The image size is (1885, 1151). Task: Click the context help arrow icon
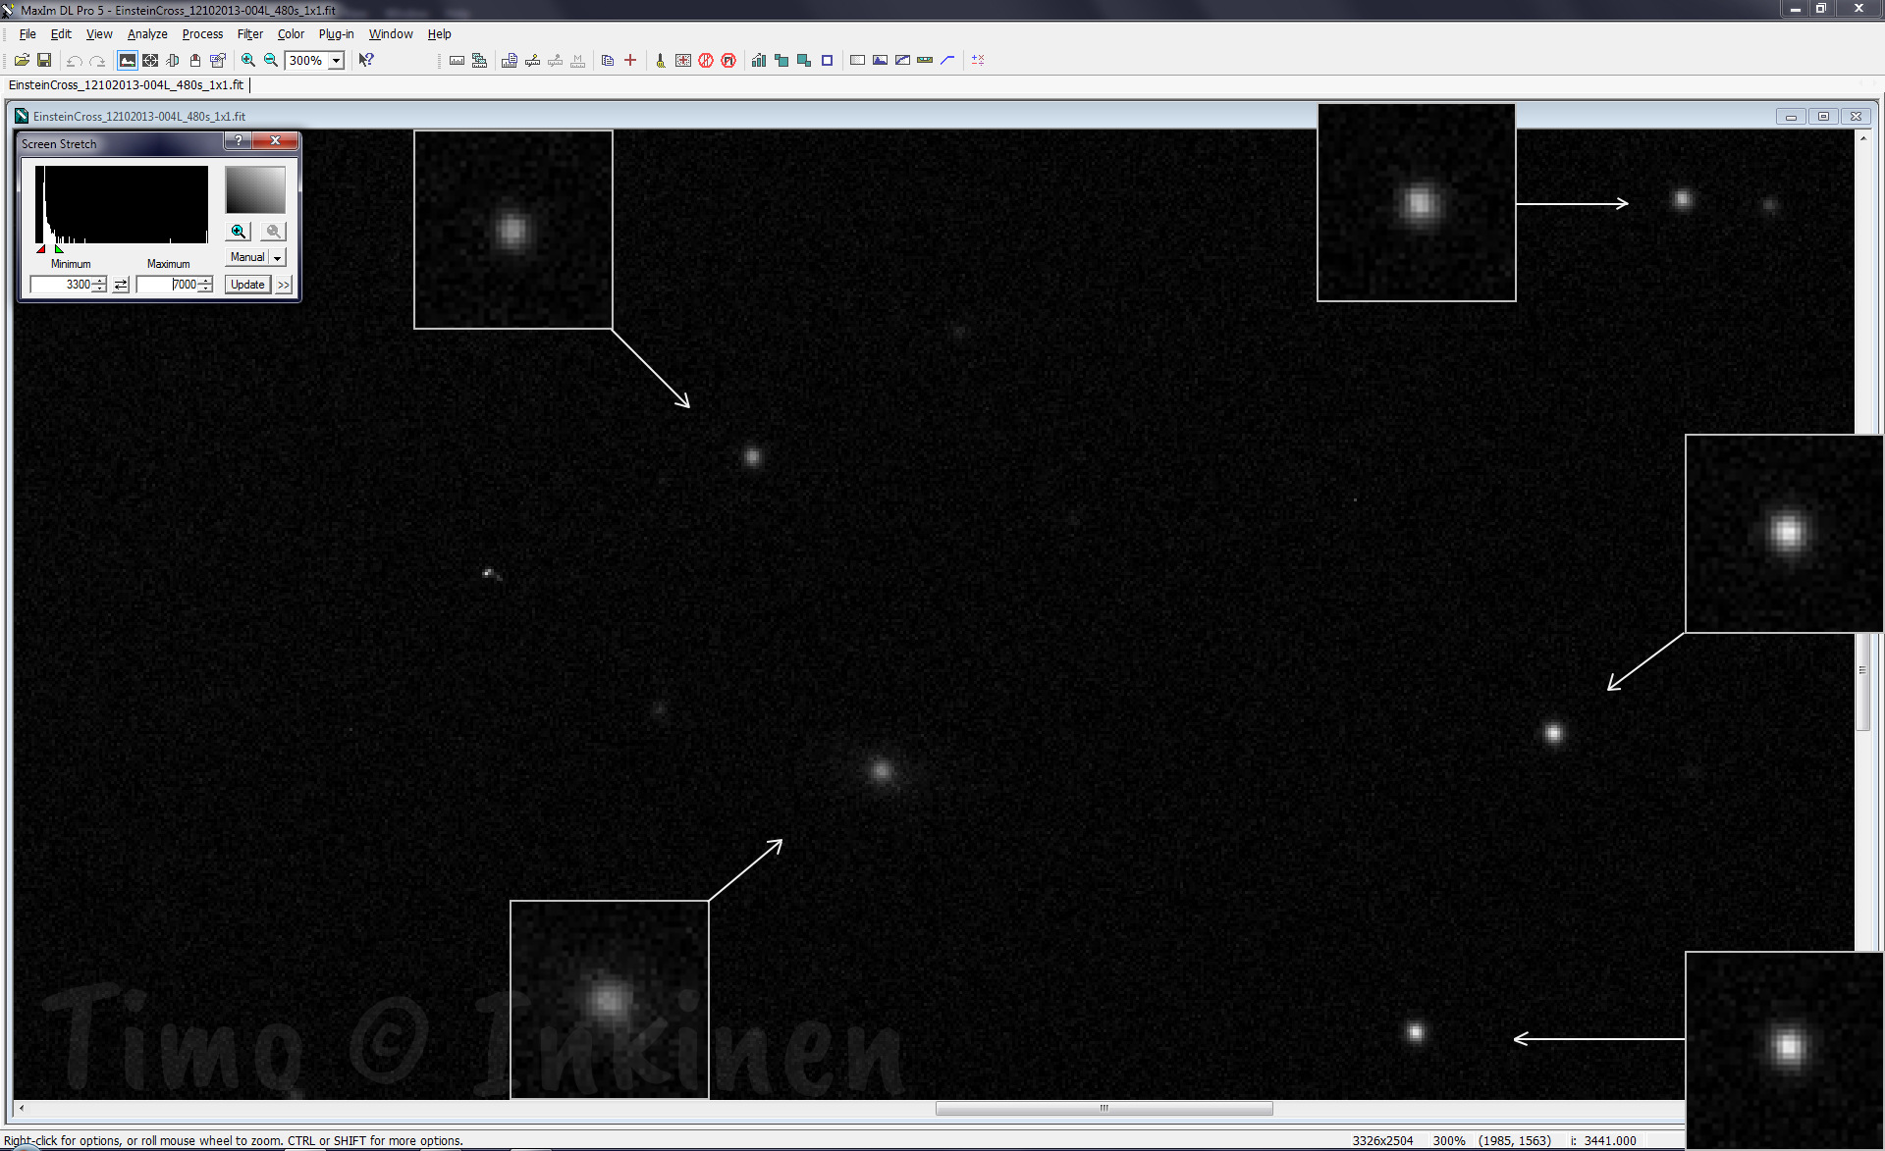pos(366,61)
